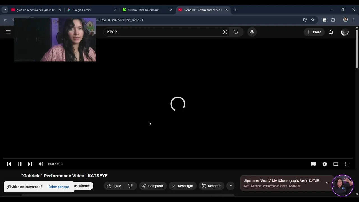Click the webcam overlay thumbnail
The width and height of the screenshot is (359, 202).
(55, 40)
